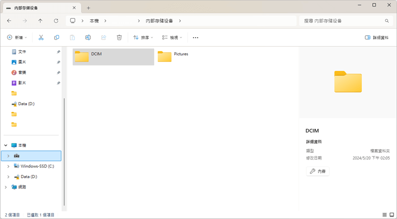The height and width of the screenshot is (219, 397).
Task: Click the Cut scissors icon
Action: 41,38
